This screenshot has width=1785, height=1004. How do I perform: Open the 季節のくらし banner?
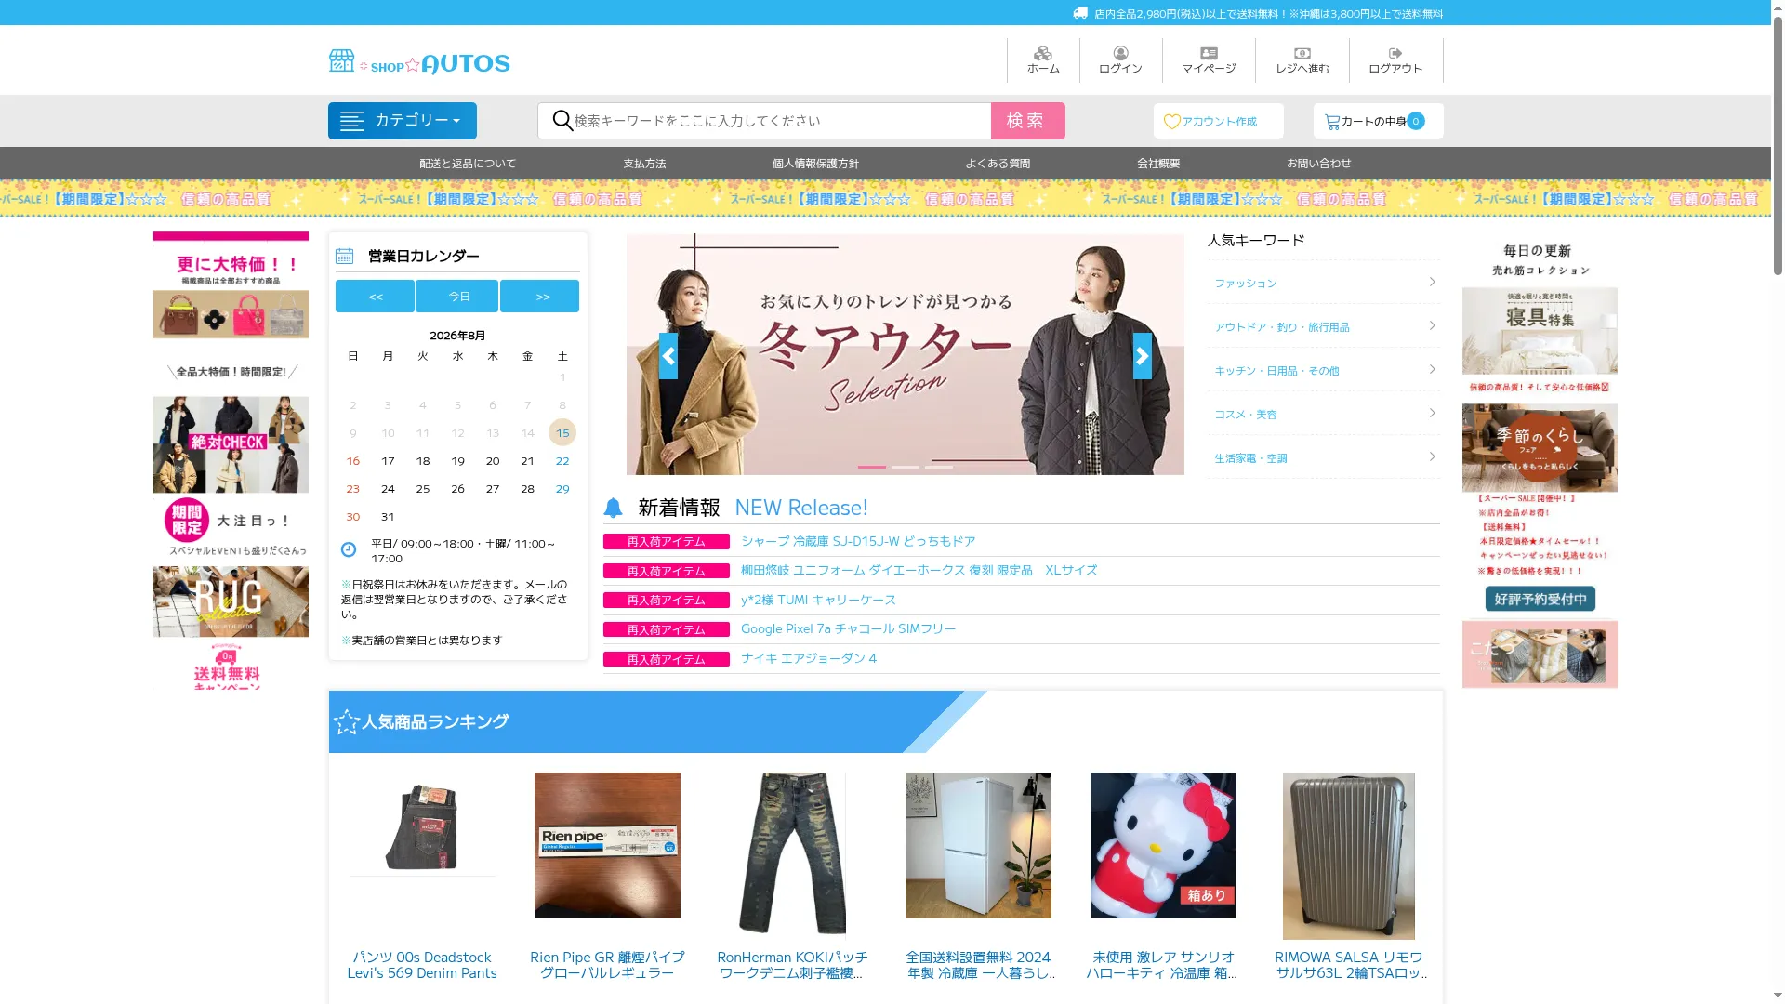[1540, 448]
